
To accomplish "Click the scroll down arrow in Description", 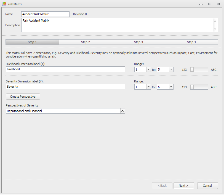I will [215, 29].
